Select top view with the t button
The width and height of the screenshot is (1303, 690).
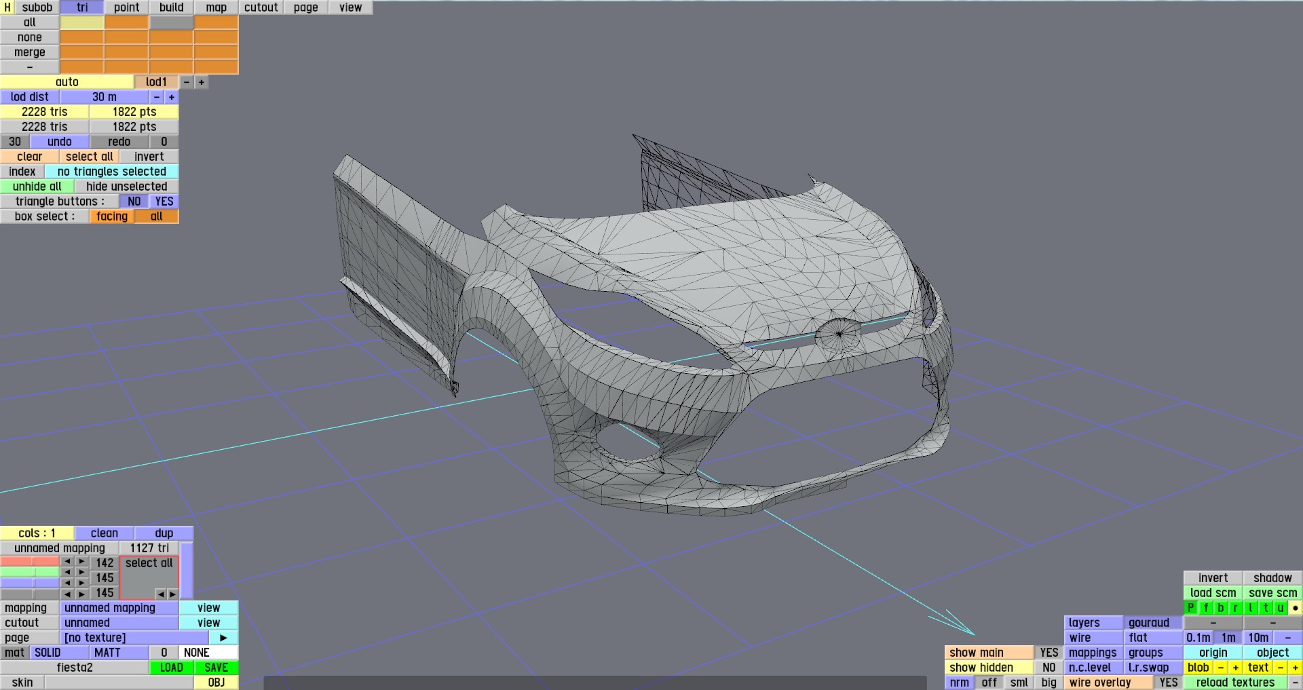click(1265, 608)
